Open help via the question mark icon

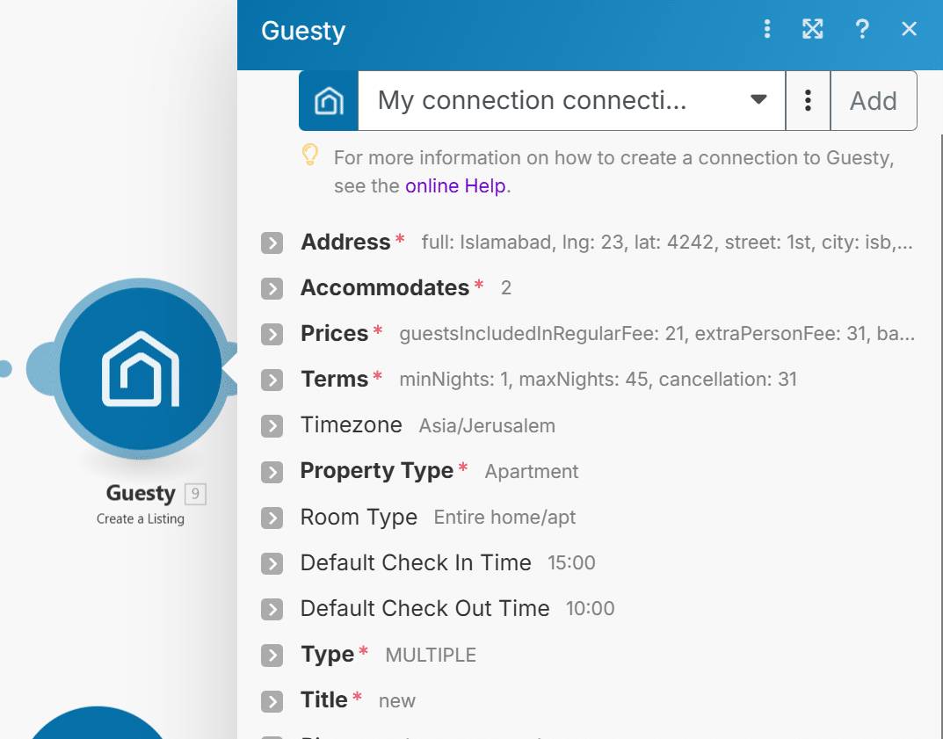862,30
